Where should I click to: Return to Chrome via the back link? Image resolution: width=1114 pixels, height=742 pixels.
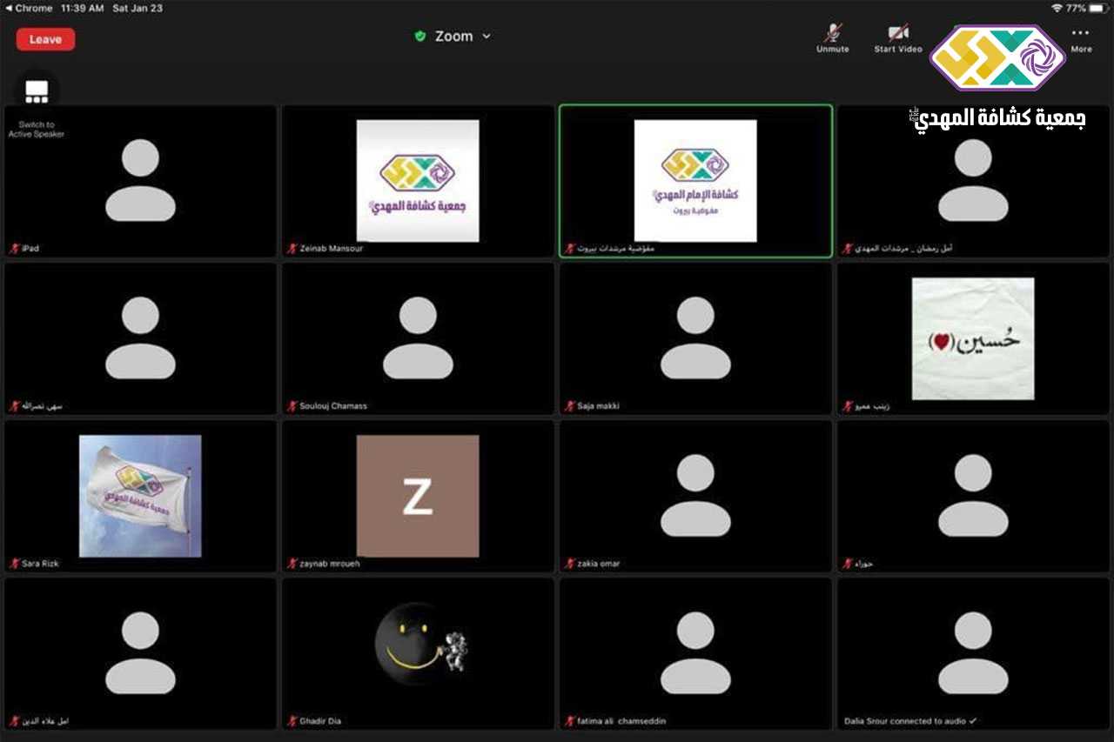(x=29, y=8)
